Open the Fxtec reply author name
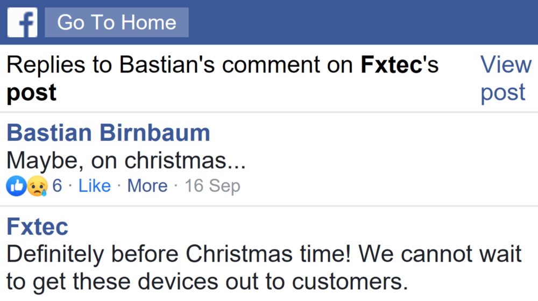This screenshot has height=301, width=538. 37,227
